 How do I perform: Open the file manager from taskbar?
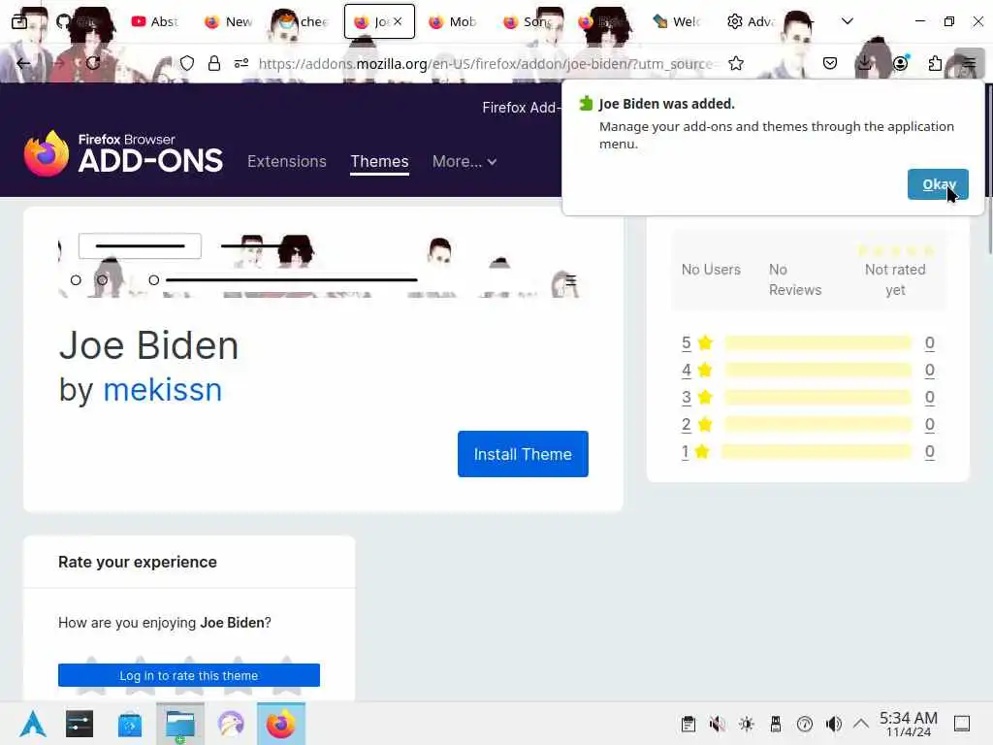point(180,724)
